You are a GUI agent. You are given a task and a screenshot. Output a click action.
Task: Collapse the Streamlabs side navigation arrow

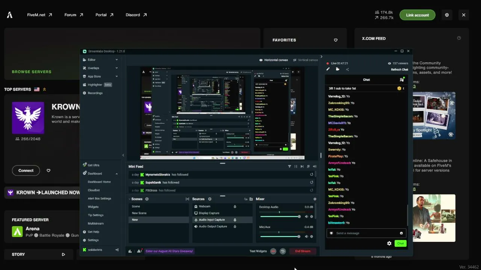[x=123, y=155]
